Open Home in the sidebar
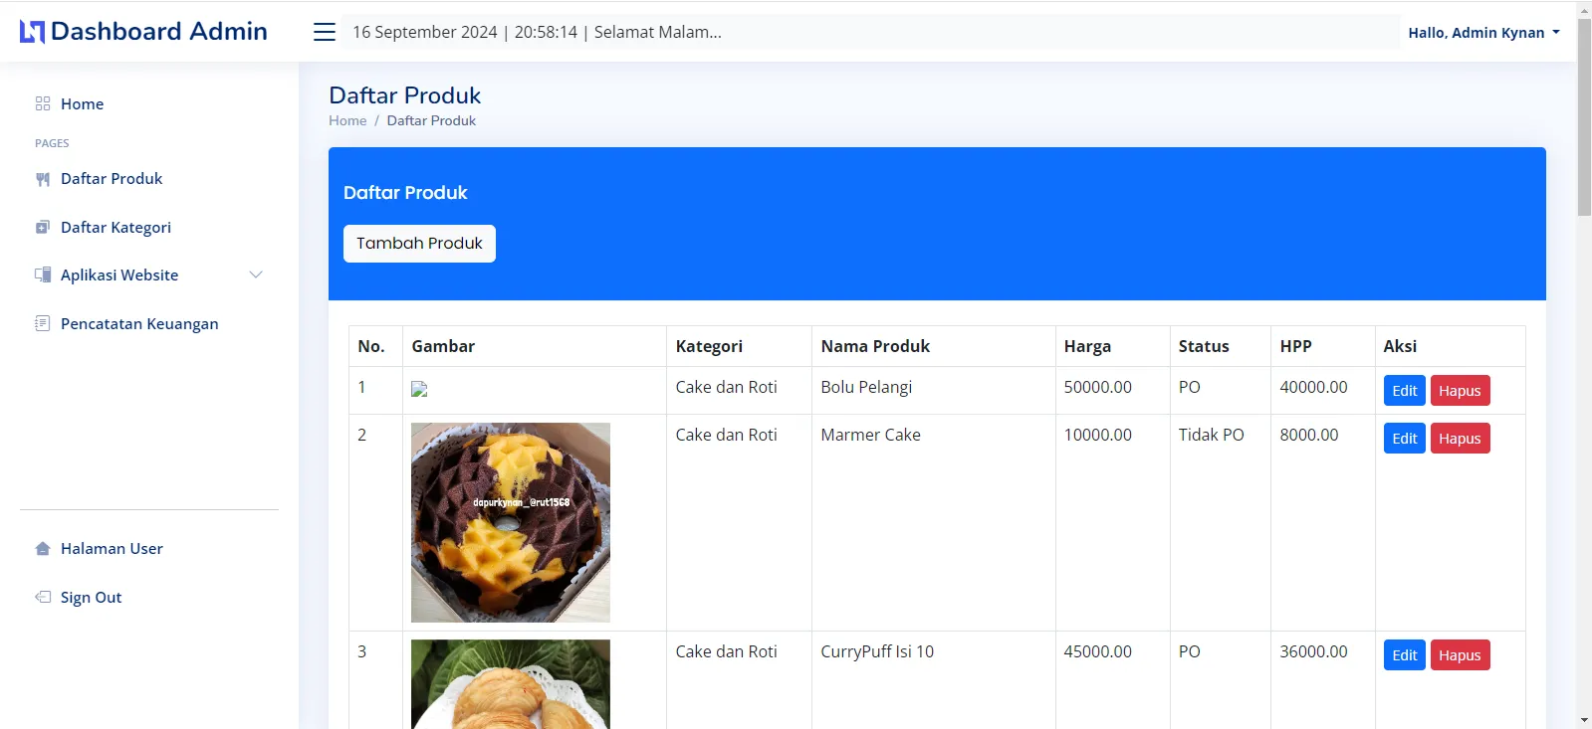The image size is (1592, 729). [82, 103]
